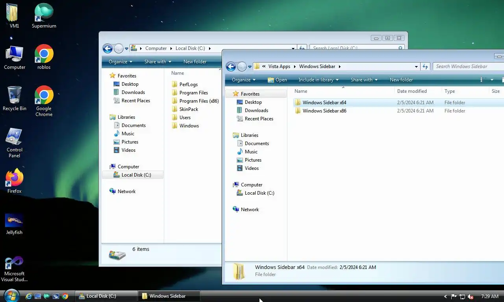The image size is (504, 302).
Task: Launch Internet Explorer from quick launch
Action: (x=29, y=296)
